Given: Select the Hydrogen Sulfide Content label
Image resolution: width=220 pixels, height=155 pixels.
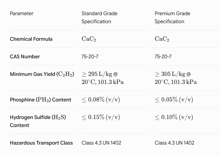Looking at the screenshot, I should (x=38, y=121).
